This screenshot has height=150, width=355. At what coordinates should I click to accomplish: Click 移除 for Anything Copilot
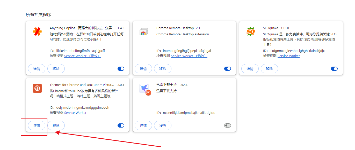coord(56,69)
